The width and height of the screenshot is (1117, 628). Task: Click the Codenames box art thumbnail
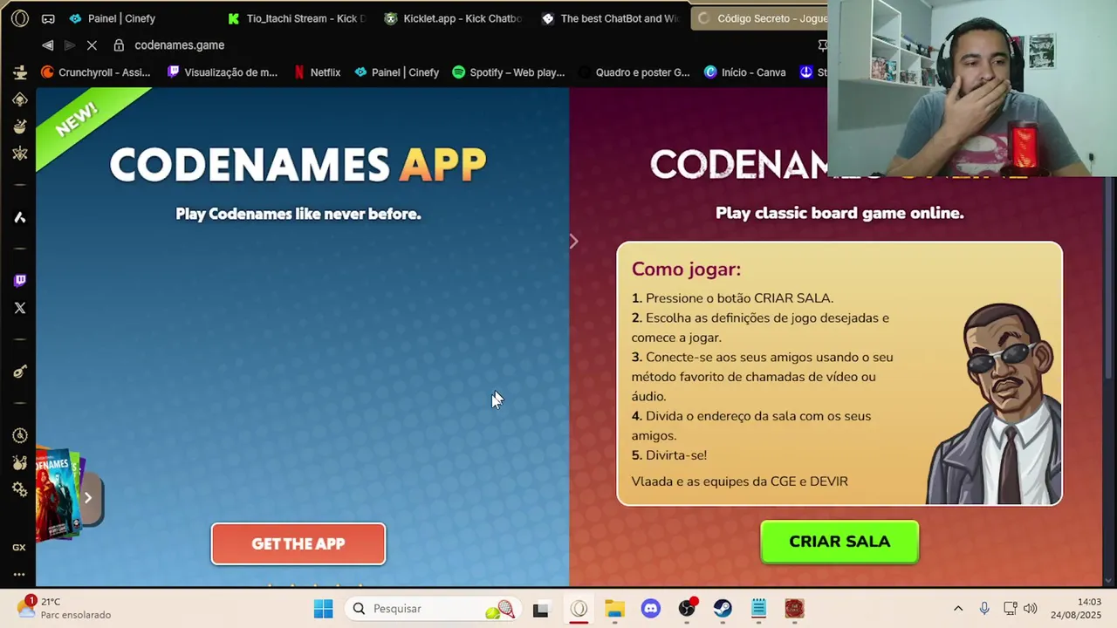[x=58, y=495]
